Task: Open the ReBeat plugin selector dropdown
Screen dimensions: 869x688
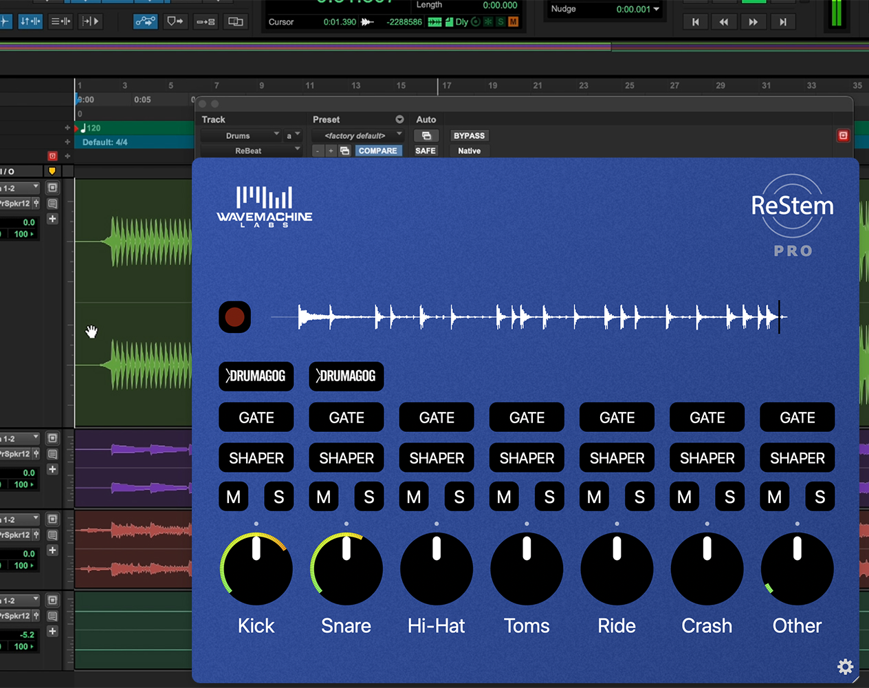Action: pos(251,151)
